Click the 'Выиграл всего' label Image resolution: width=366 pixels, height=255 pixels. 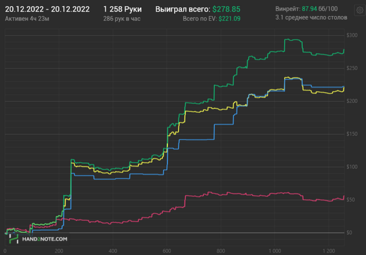point(183,9)
